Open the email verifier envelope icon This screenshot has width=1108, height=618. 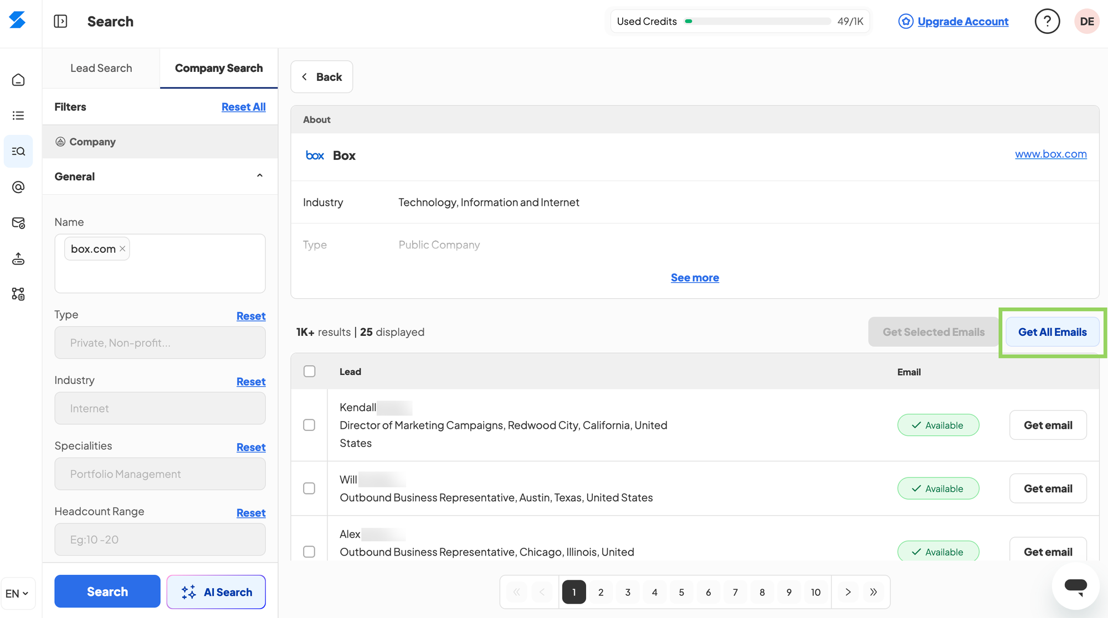coord(18,222)
